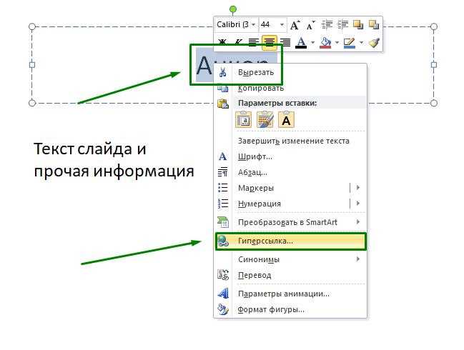Click the 'Текст слайда и прочая информация' text

point(114,160)
